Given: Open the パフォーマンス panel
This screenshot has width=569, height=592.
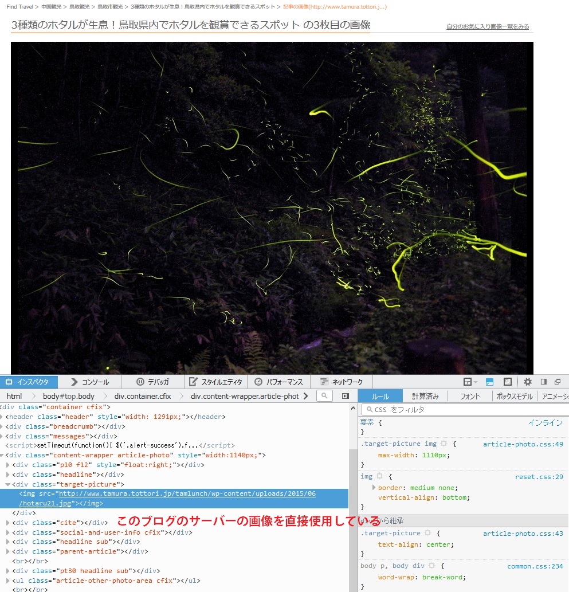Looking at the screenshot, I should 278,382.
